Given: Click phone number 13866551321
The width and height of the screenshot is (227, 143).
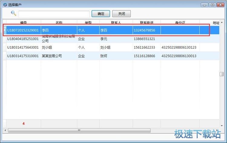Looking at the screenshot, I should pyautogui.click(x=144, y=39).
